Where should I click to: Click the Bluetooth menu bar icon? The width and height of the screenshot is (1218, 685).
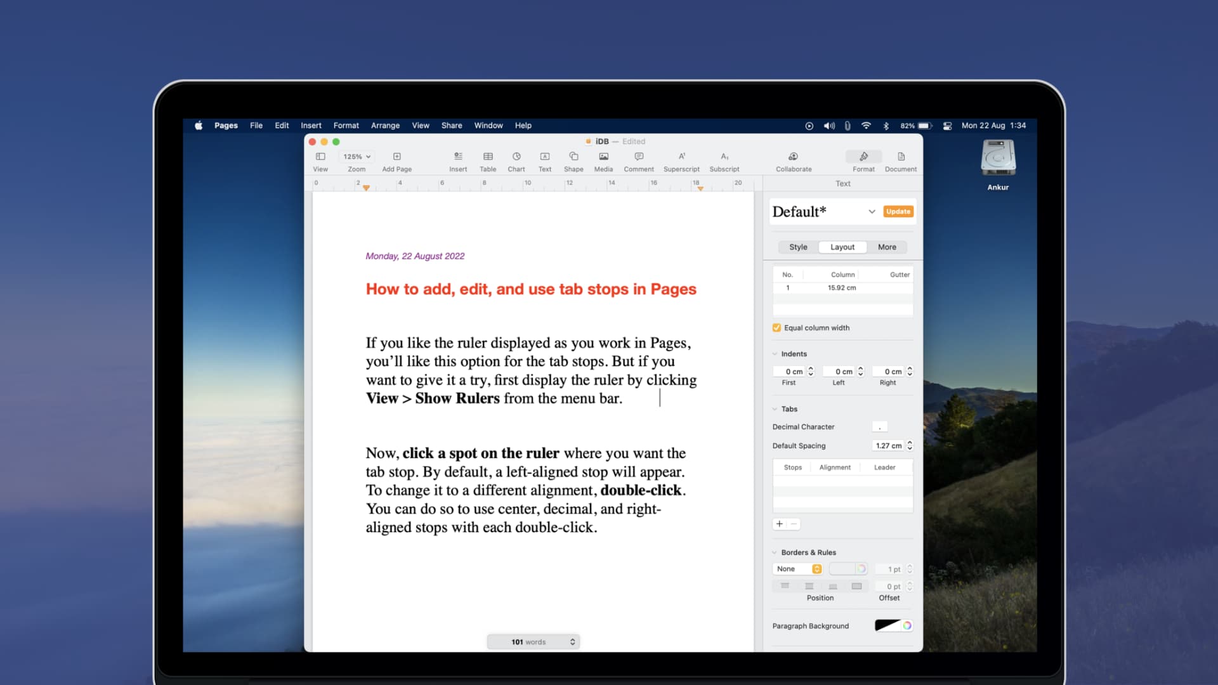coord(886,126)
